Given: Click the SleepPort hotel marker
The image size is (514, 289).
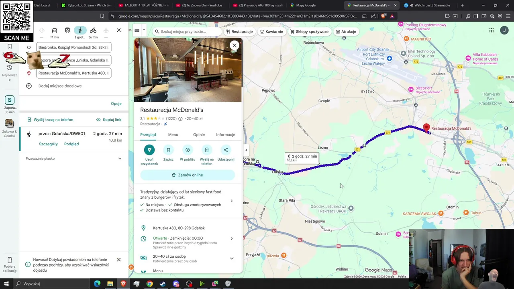Looking at the screenshot, I should (x=411, y=89).
